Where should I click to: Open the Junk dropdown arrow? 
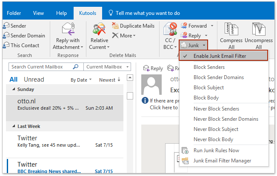(x=204, y=45)
